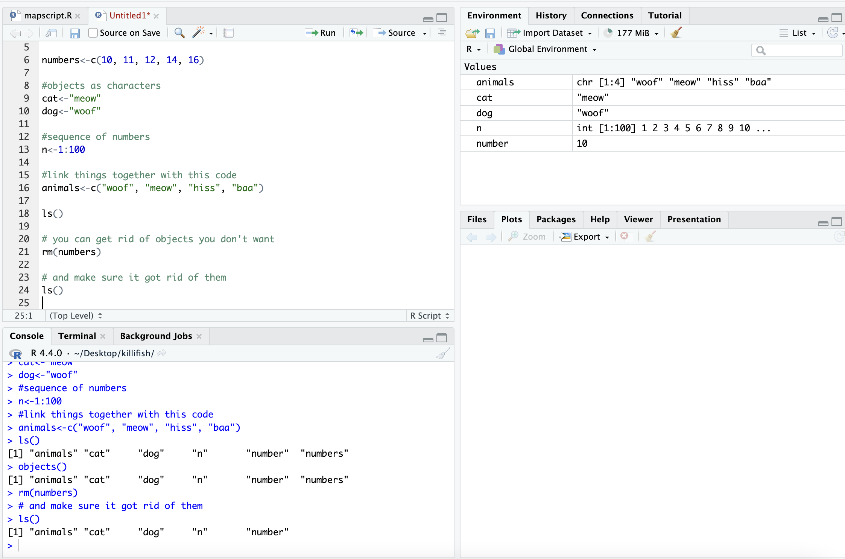Click the compile report notebook icon
Image resolution: width=845 pixels, height=559 pixels.
[x=228, y=33]
